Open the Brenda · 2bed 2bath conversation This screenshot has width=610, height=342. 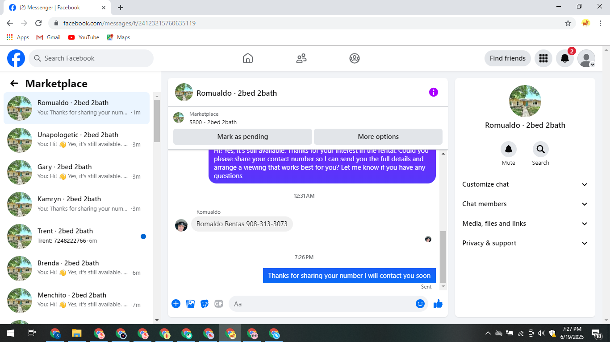click(x=77, y=269)
